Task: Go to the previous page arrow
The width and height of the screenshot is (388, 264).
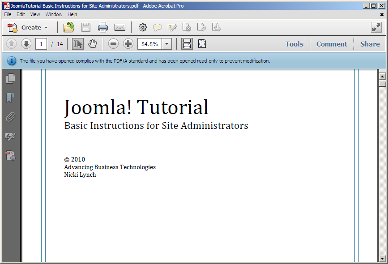Action: click(x=11, y=44)
